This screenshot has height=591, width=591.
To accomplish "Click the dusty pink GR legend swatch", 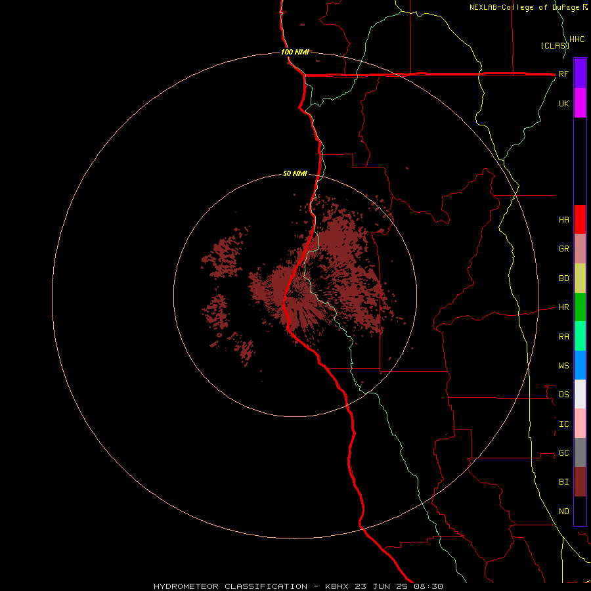I will 580,249.
